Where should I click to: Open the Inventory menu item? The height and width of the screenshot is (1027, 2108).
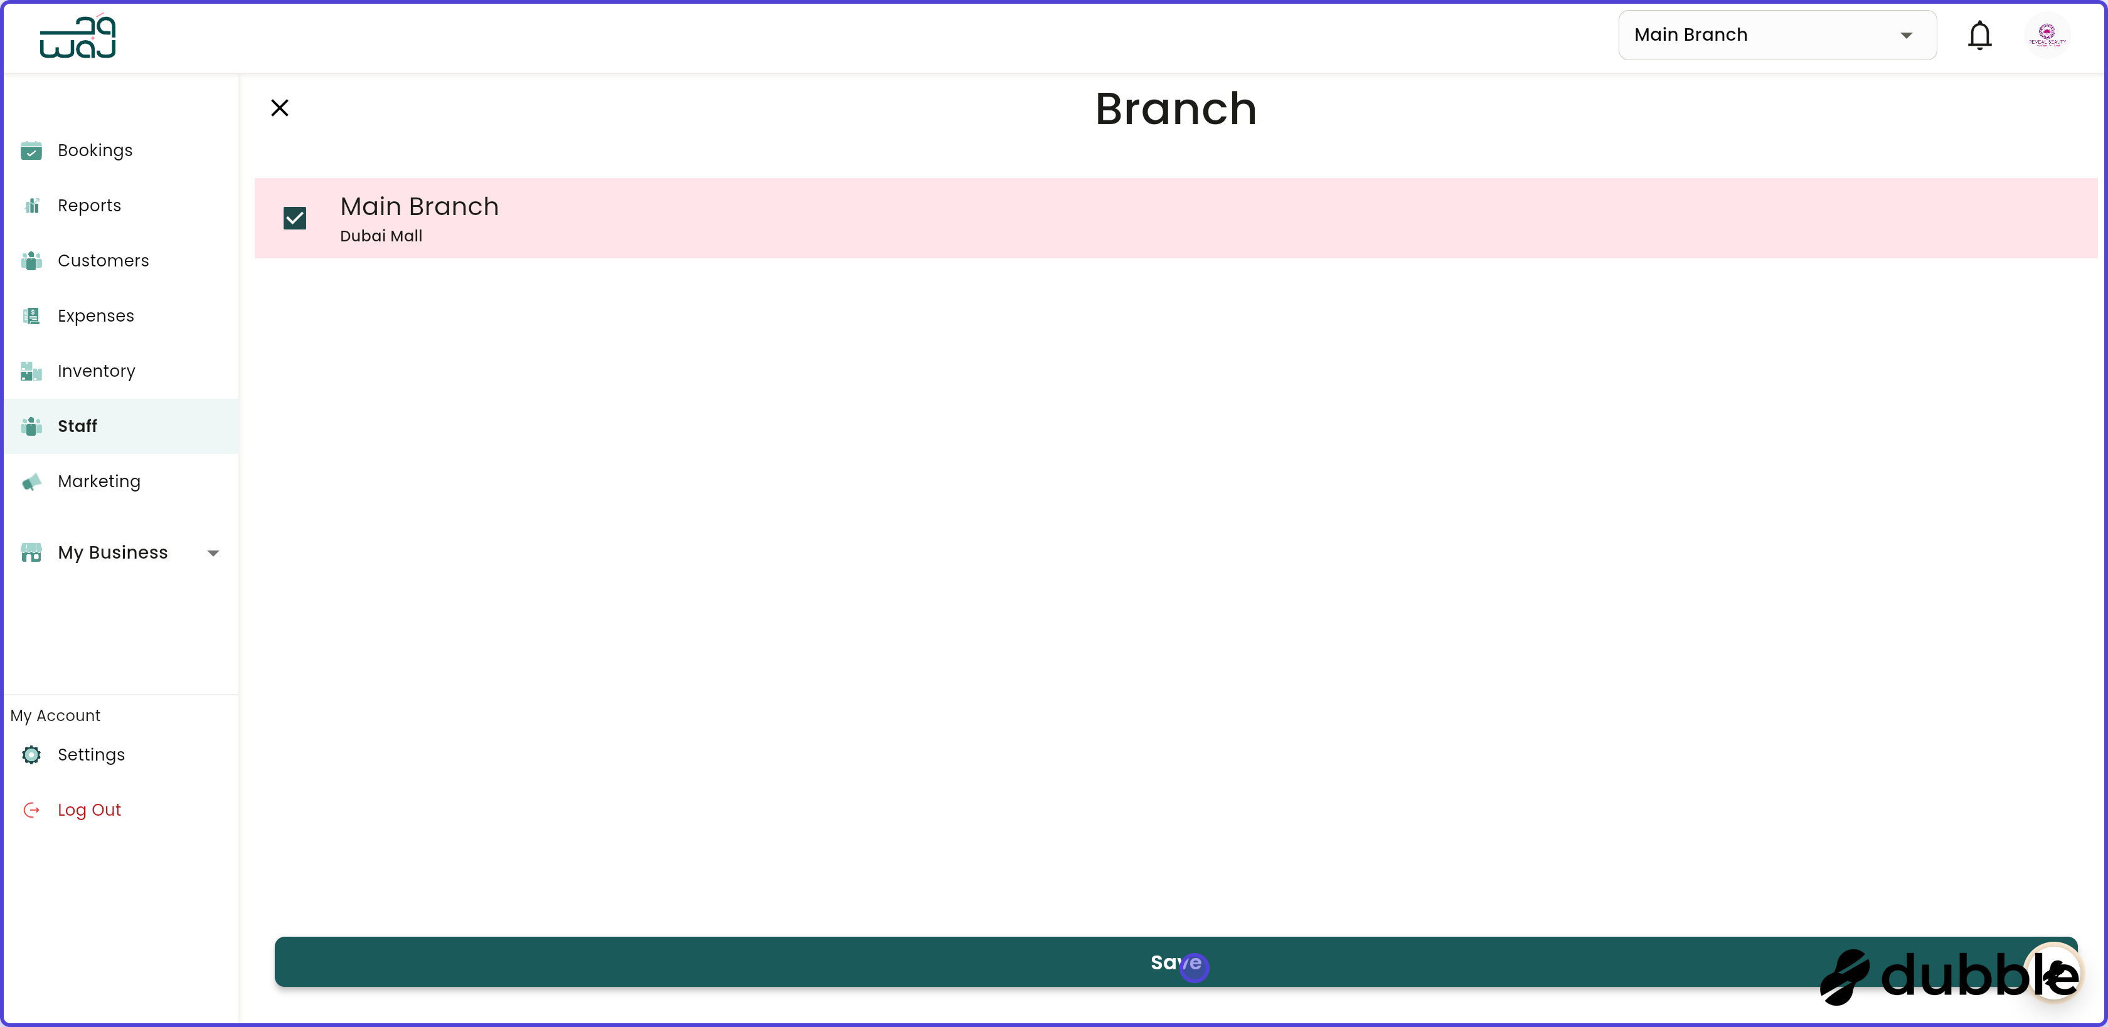[97, 371]
